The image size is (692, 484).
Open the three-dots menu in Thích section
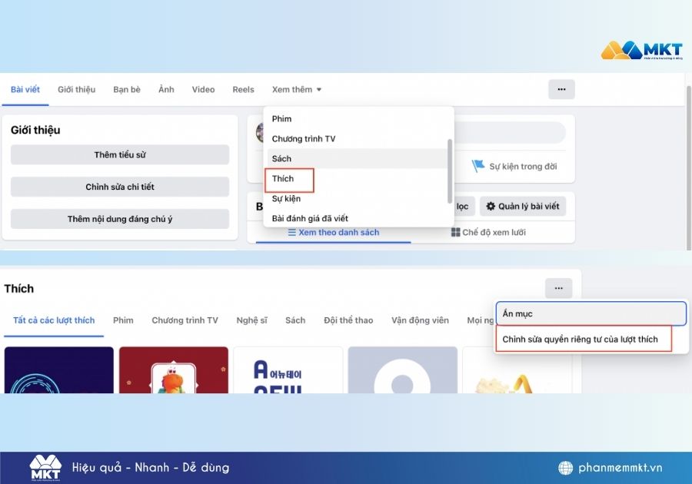[558, 288]
